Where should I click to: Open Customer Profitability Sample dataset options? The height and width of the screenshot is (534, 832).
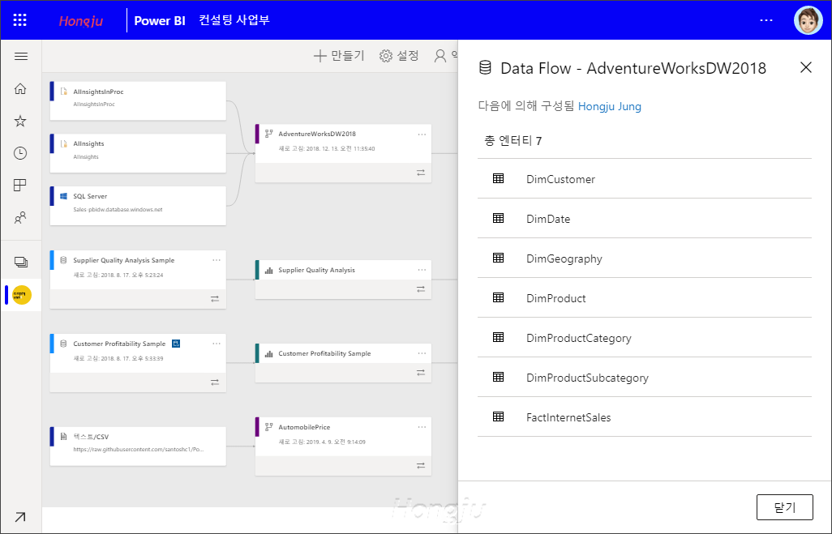point(217,344)
